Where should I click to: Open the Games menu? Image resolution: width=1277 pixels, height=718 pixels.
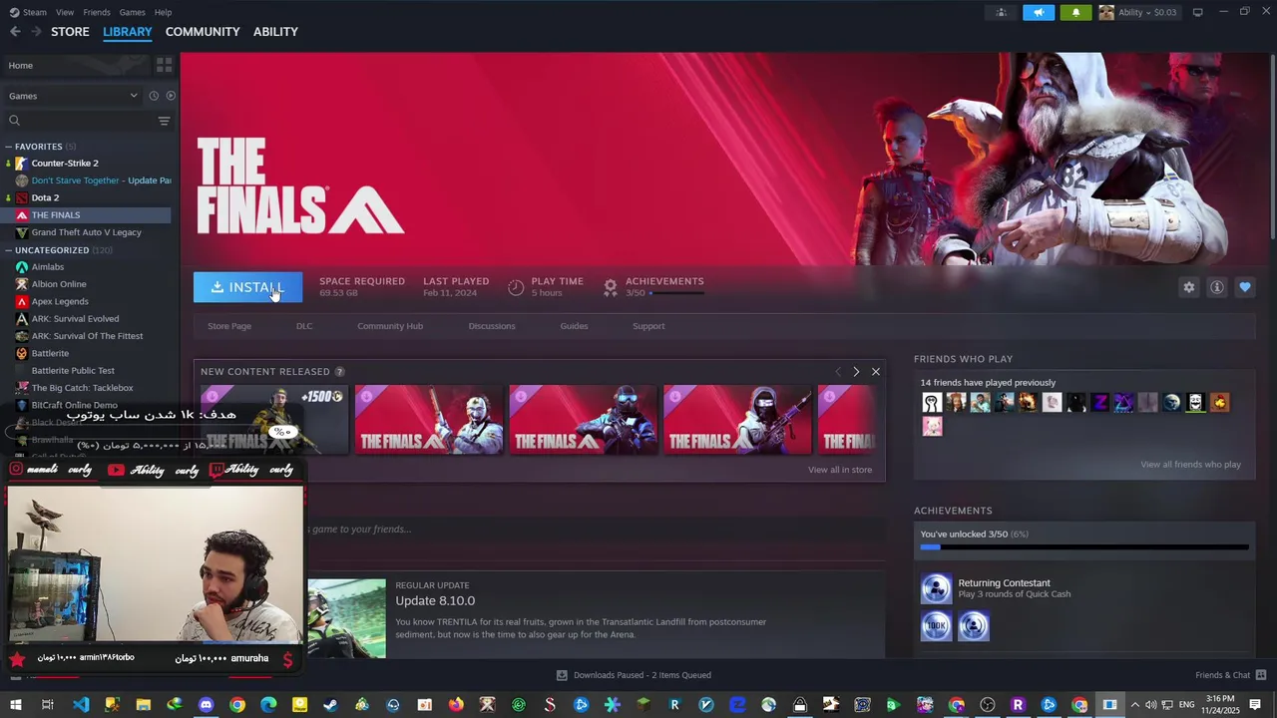[133, 12]
